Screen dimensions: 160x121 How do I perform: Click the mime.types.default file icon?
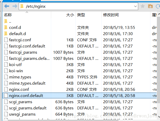(x=6, y=83)
